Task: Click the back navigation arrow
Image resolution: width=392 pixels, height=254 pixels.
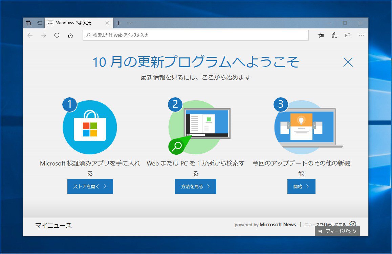Action: (30, 35)
